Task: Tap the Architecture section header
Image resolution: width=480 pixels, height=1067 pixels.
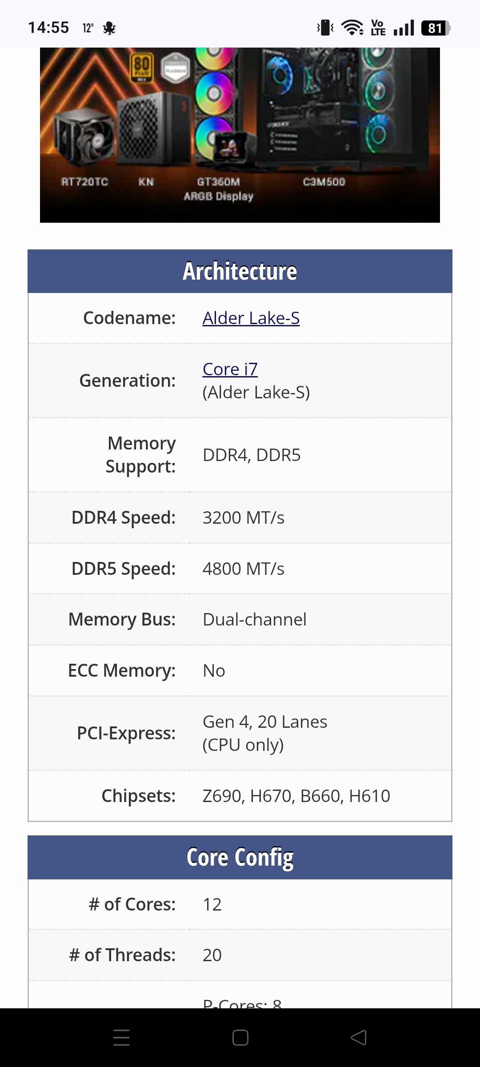Action: 240,271
